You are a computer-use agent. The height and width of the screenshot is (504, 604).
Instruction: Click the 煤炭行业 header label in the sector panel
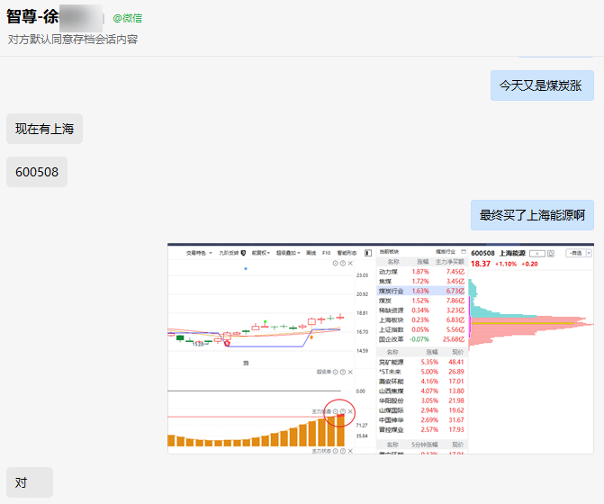[x=446, y=251]
